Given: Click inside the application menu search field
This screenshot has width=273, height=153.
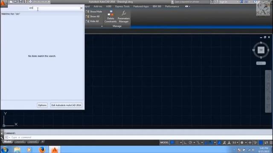Looking at the screenshot, I should (x=54, y=8).
